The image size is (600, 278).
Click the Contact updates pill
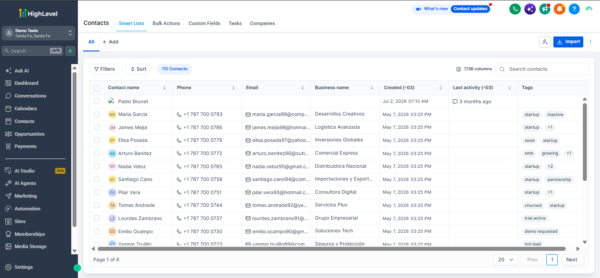click(x=470, y=9)
